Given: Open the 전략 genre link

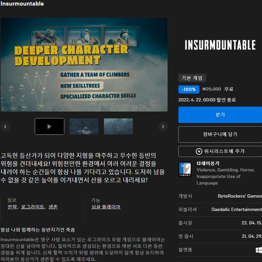Looking at the screenshot, I should 12,207.
